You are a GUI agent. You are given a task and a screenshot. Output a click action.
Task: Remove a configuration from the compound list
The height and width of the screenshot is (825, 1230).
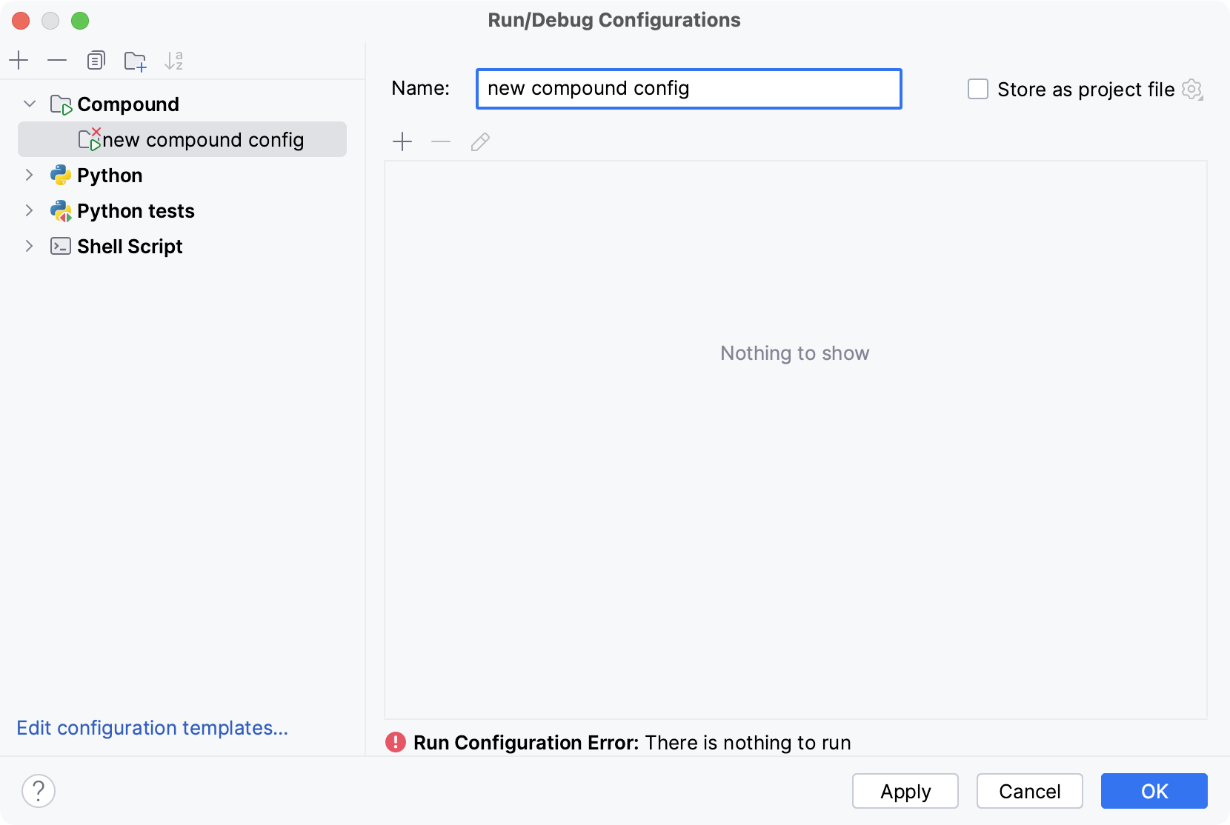(441, 141)
